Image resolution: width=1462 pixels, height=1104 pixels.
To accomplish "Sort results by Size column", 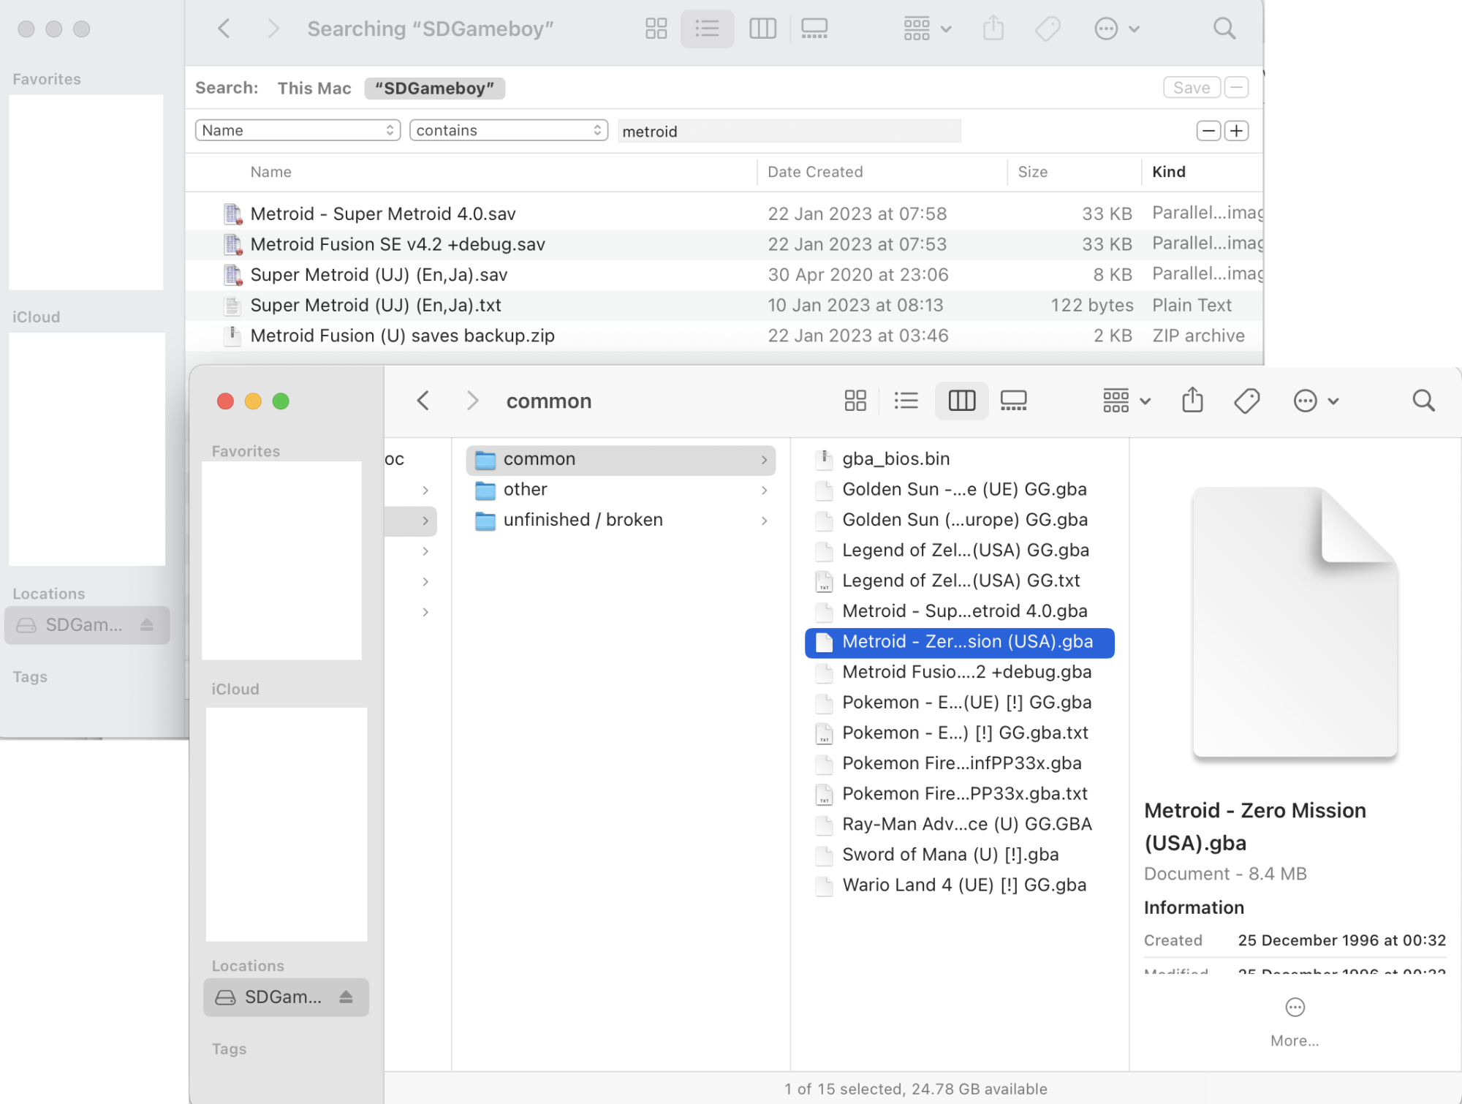I will [x=1075, y=172].
